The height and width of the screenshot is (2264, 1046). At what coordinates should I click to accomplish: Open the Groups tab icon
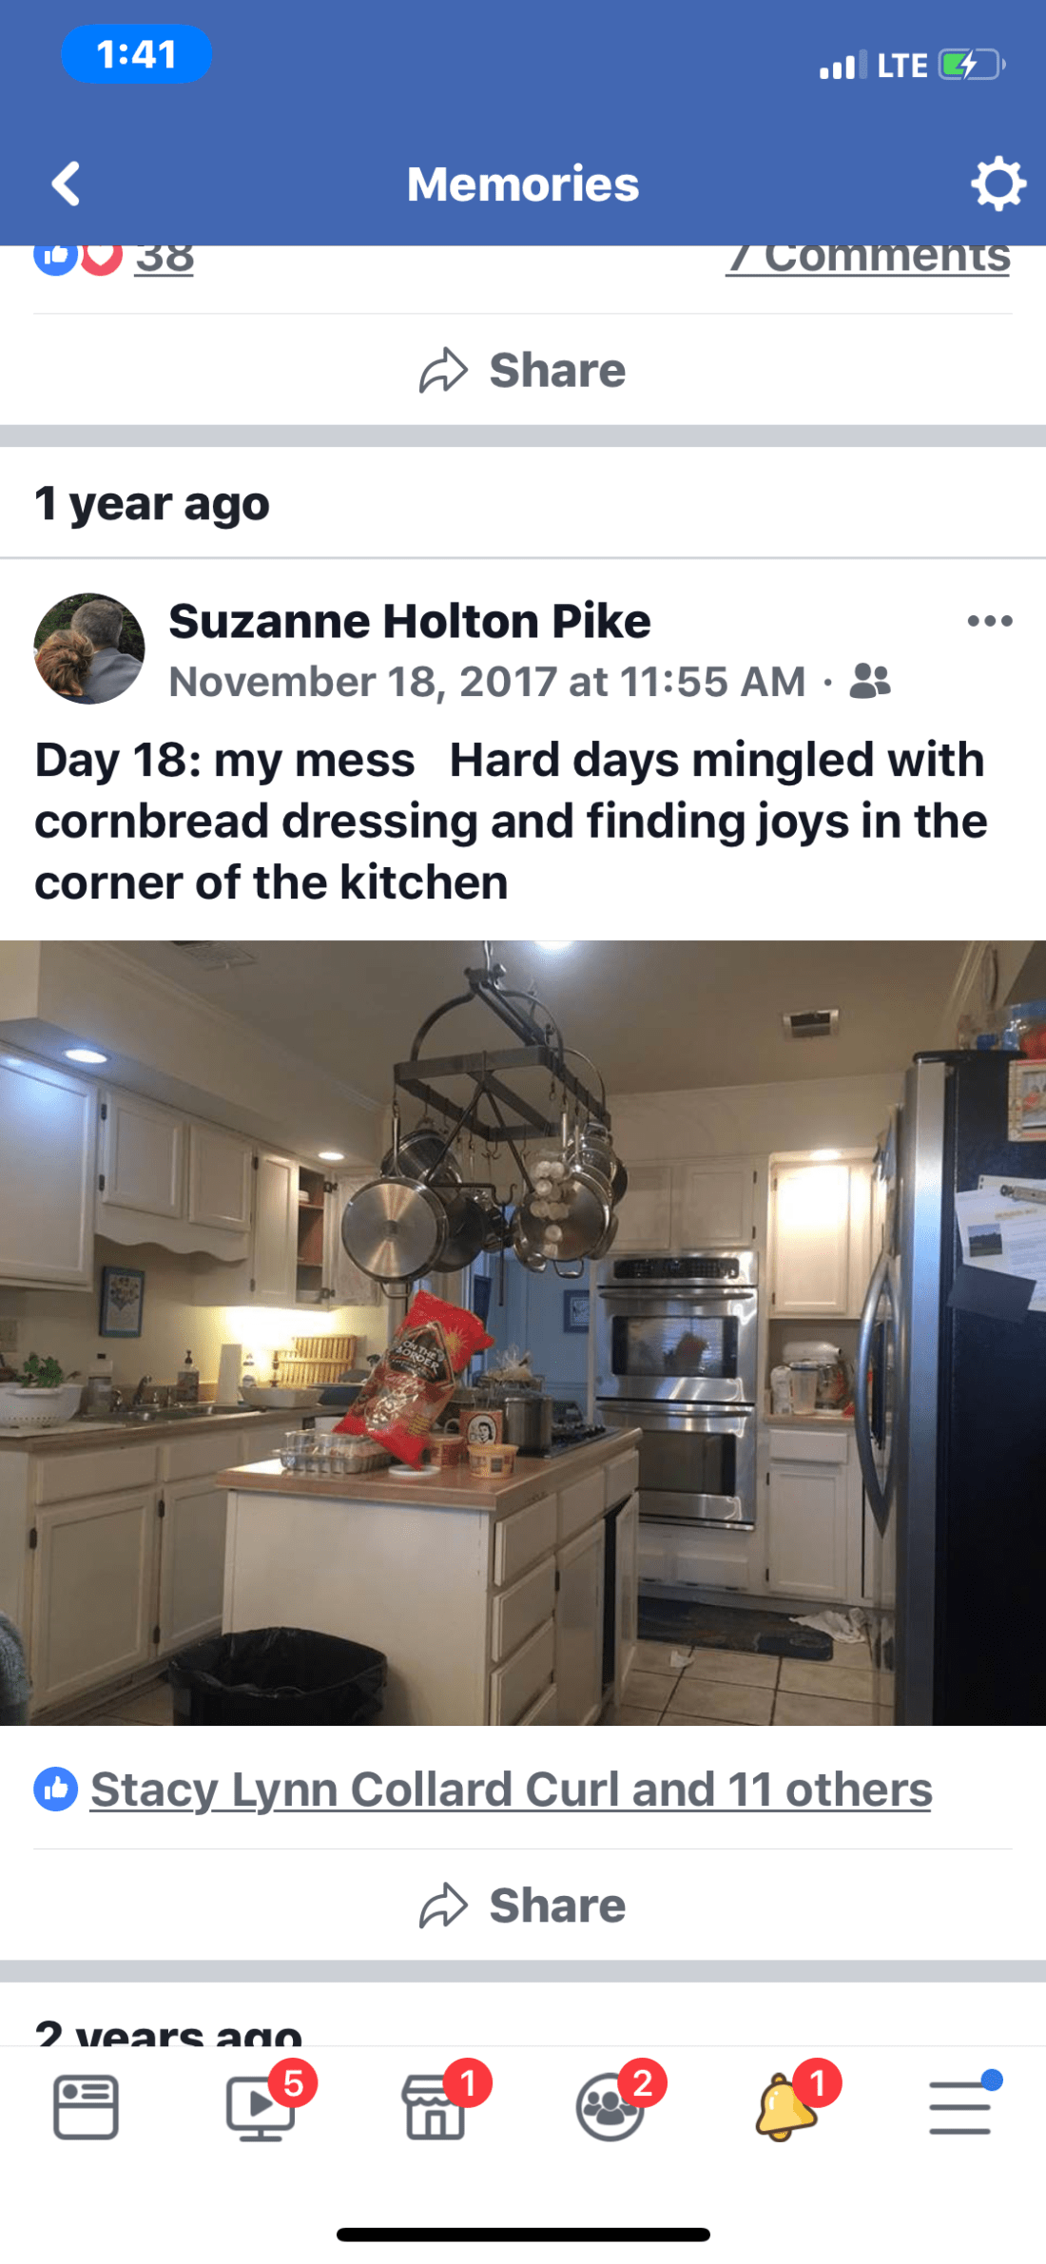tap(610, 2107)
